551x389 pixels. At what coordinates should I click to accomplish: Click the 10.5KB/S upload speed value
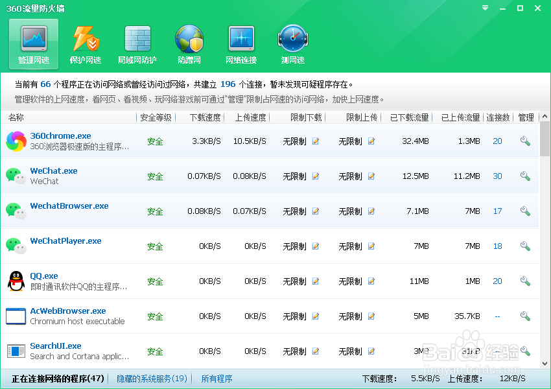click(250, 141)
